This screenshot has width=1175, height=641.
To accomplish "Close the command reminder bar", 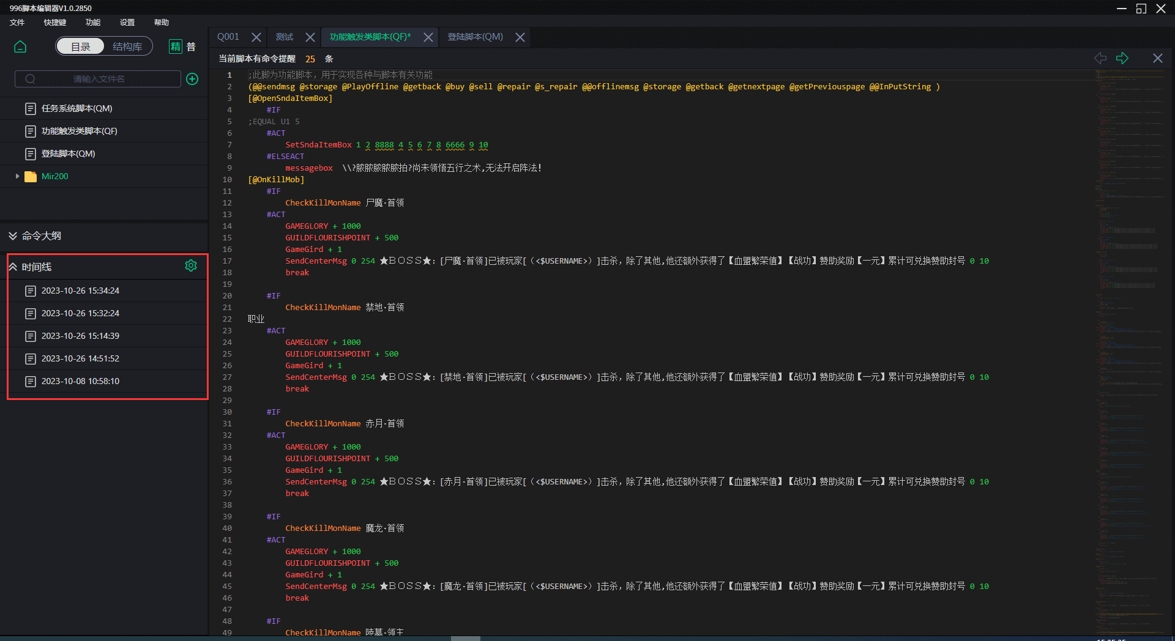I will coord(1158,58).
